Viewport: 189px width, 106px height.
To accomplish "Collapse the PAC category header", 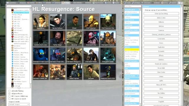I will [x=132, y=68].
